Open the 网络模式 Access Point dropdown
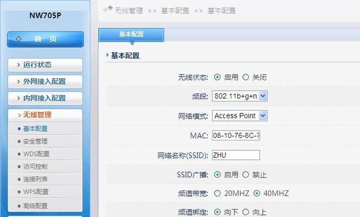 click(240, 116)
